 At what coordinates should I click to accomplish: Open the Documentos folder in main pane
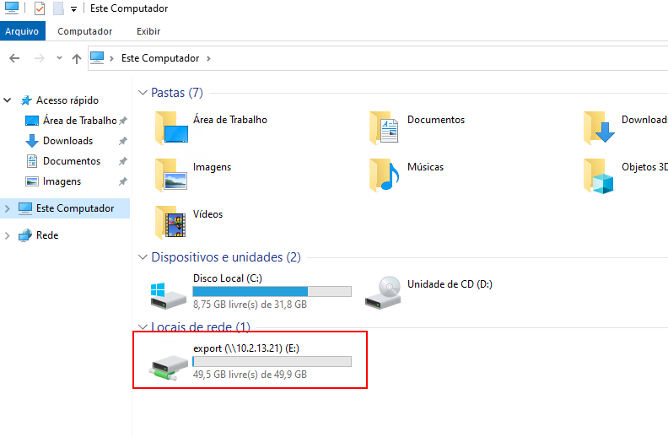(x=384, y=127)
